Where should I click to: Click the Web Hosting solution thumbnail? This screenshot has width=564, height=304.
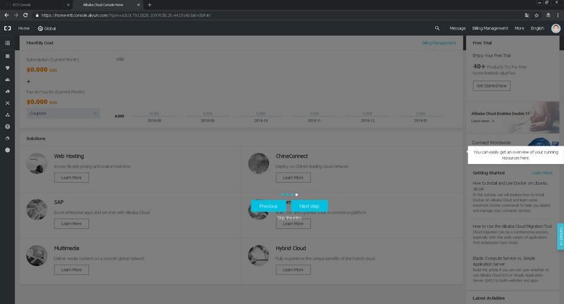click(x=37, y=163)
